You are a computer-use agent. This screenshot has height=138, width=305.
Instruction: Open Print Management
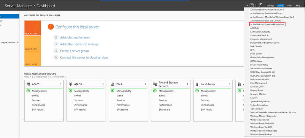click(259, 83)
